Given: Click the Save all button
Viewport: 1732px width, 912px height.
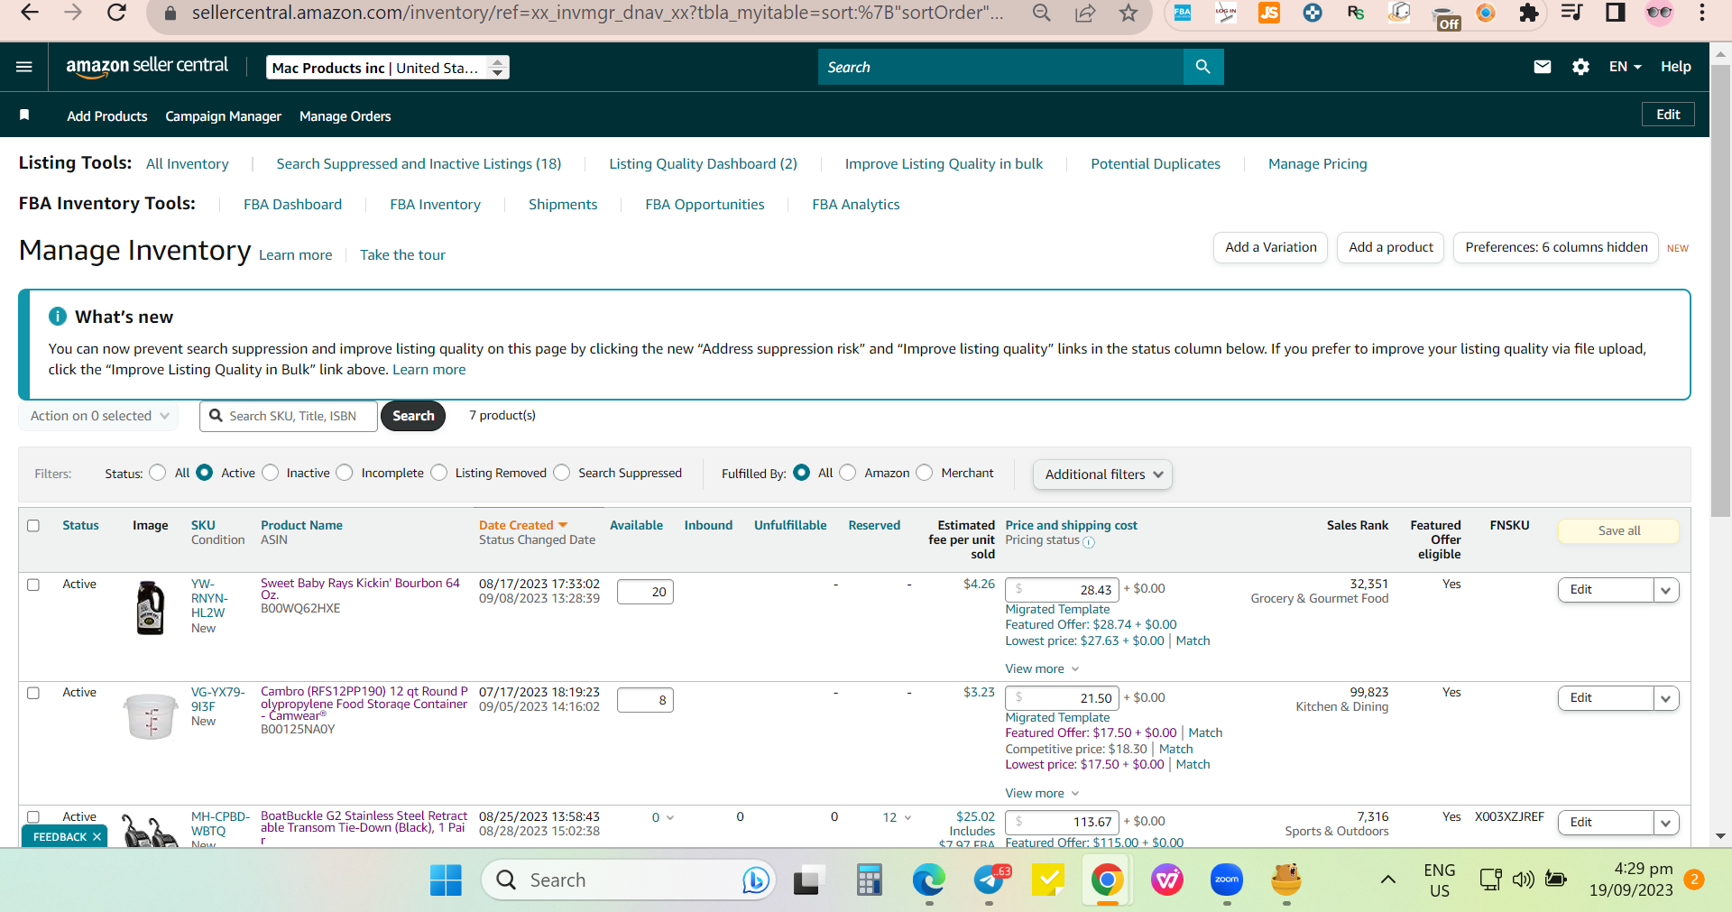Looking at the screenshot, I should (x=1619, y=531).
